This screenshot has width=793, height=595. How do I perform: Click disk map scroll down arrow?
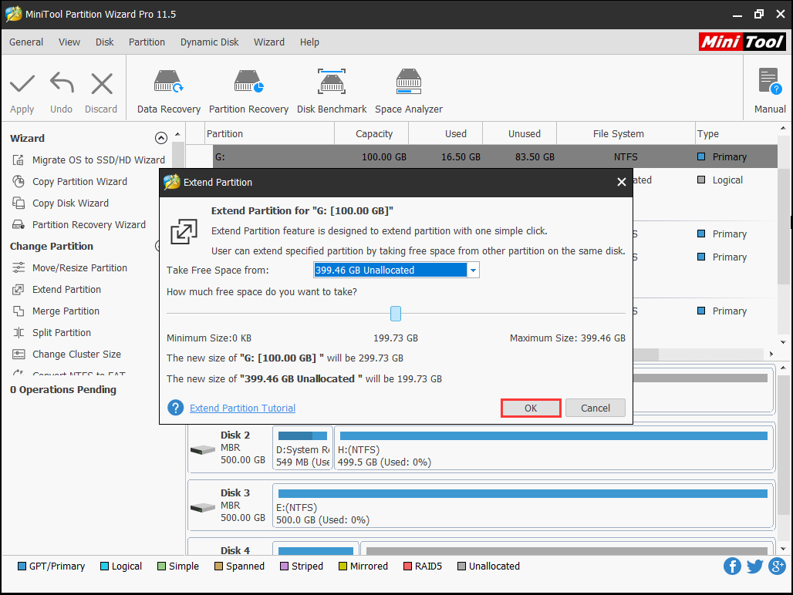point(783,549)
